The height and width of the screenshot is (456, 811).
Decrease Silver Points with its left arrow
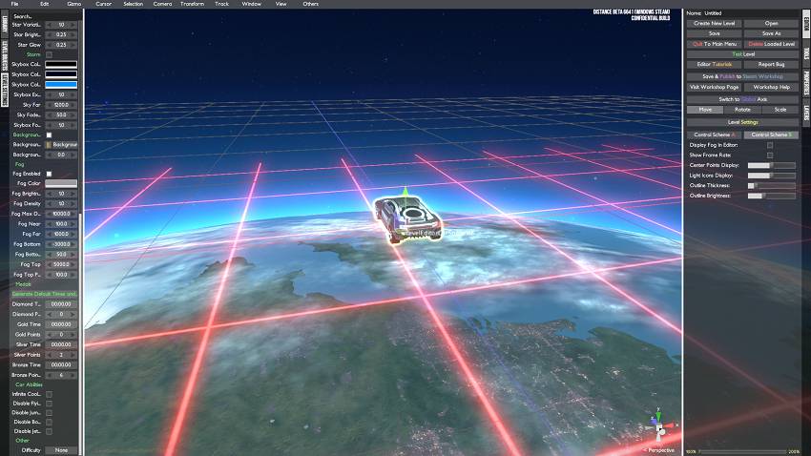(49, 355)
